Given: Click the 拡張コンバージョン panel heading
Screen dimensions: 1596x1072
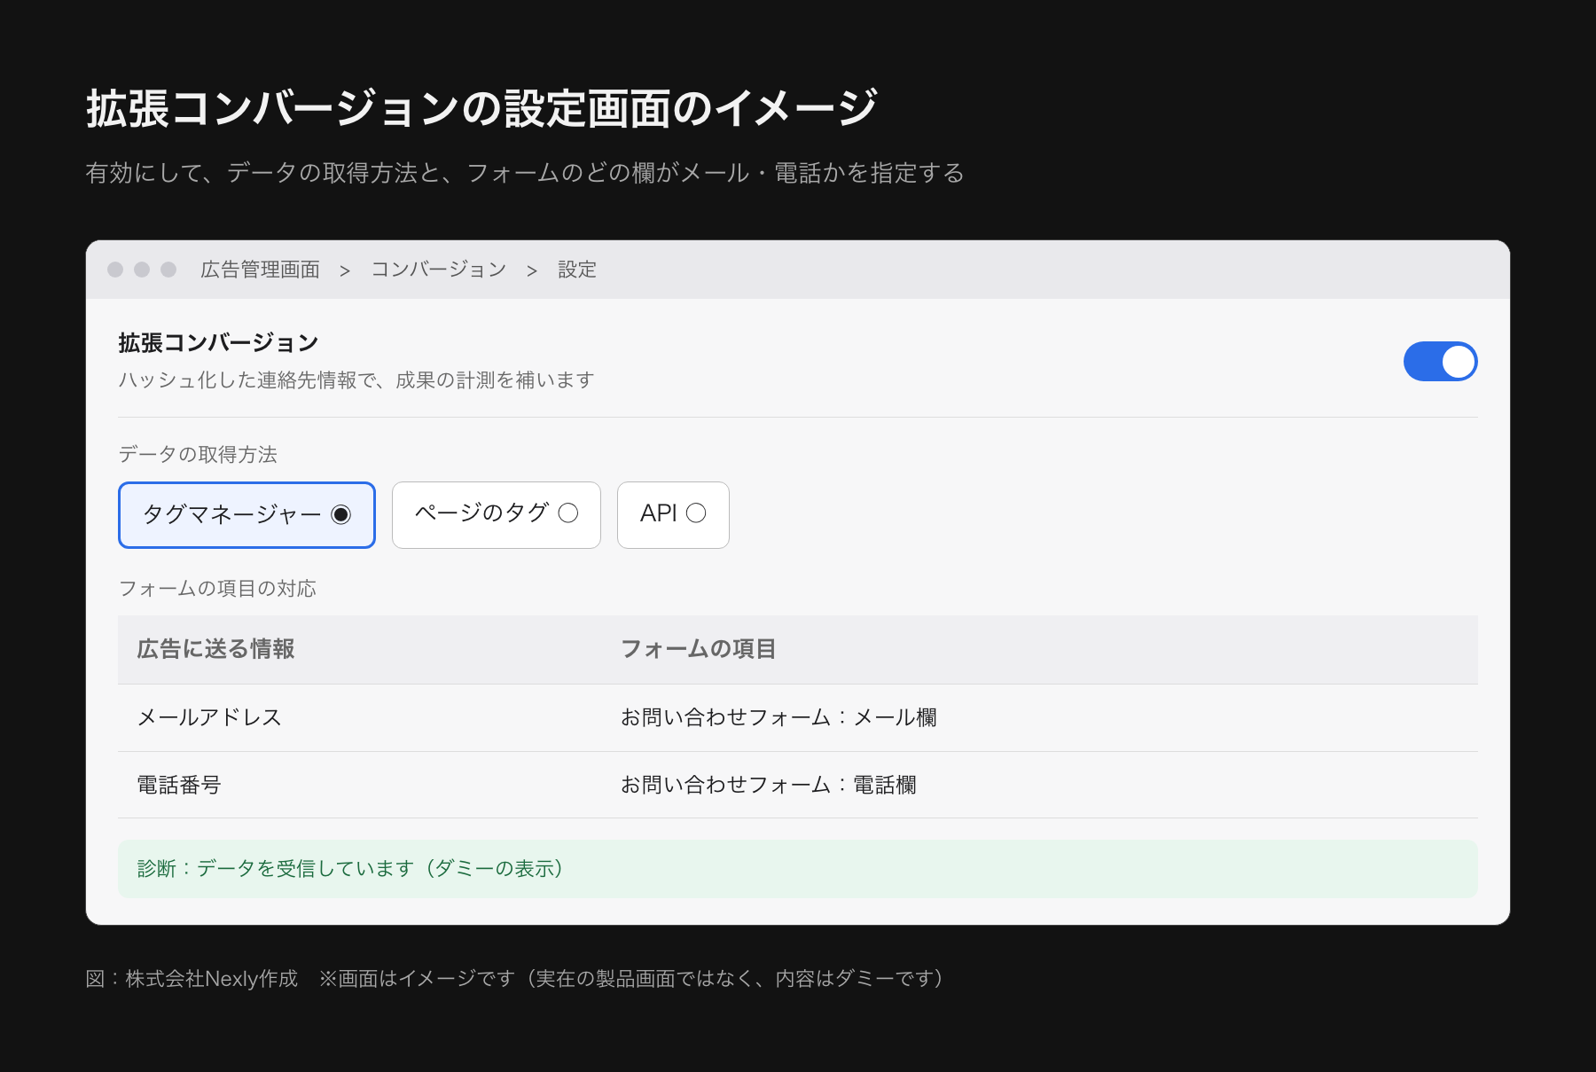Looking at the screenshot, I should 218,343.
